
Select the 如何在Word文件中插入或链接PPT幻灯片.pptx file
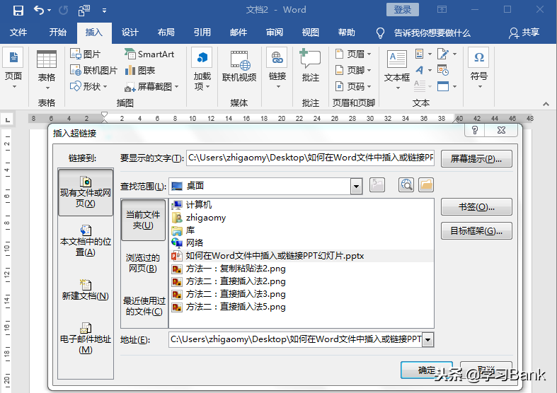coord(302,256)
